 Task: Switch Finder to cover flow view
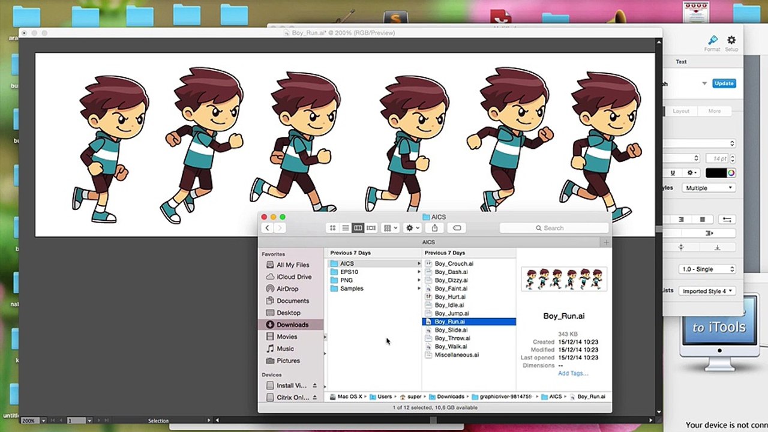(371, 228)
